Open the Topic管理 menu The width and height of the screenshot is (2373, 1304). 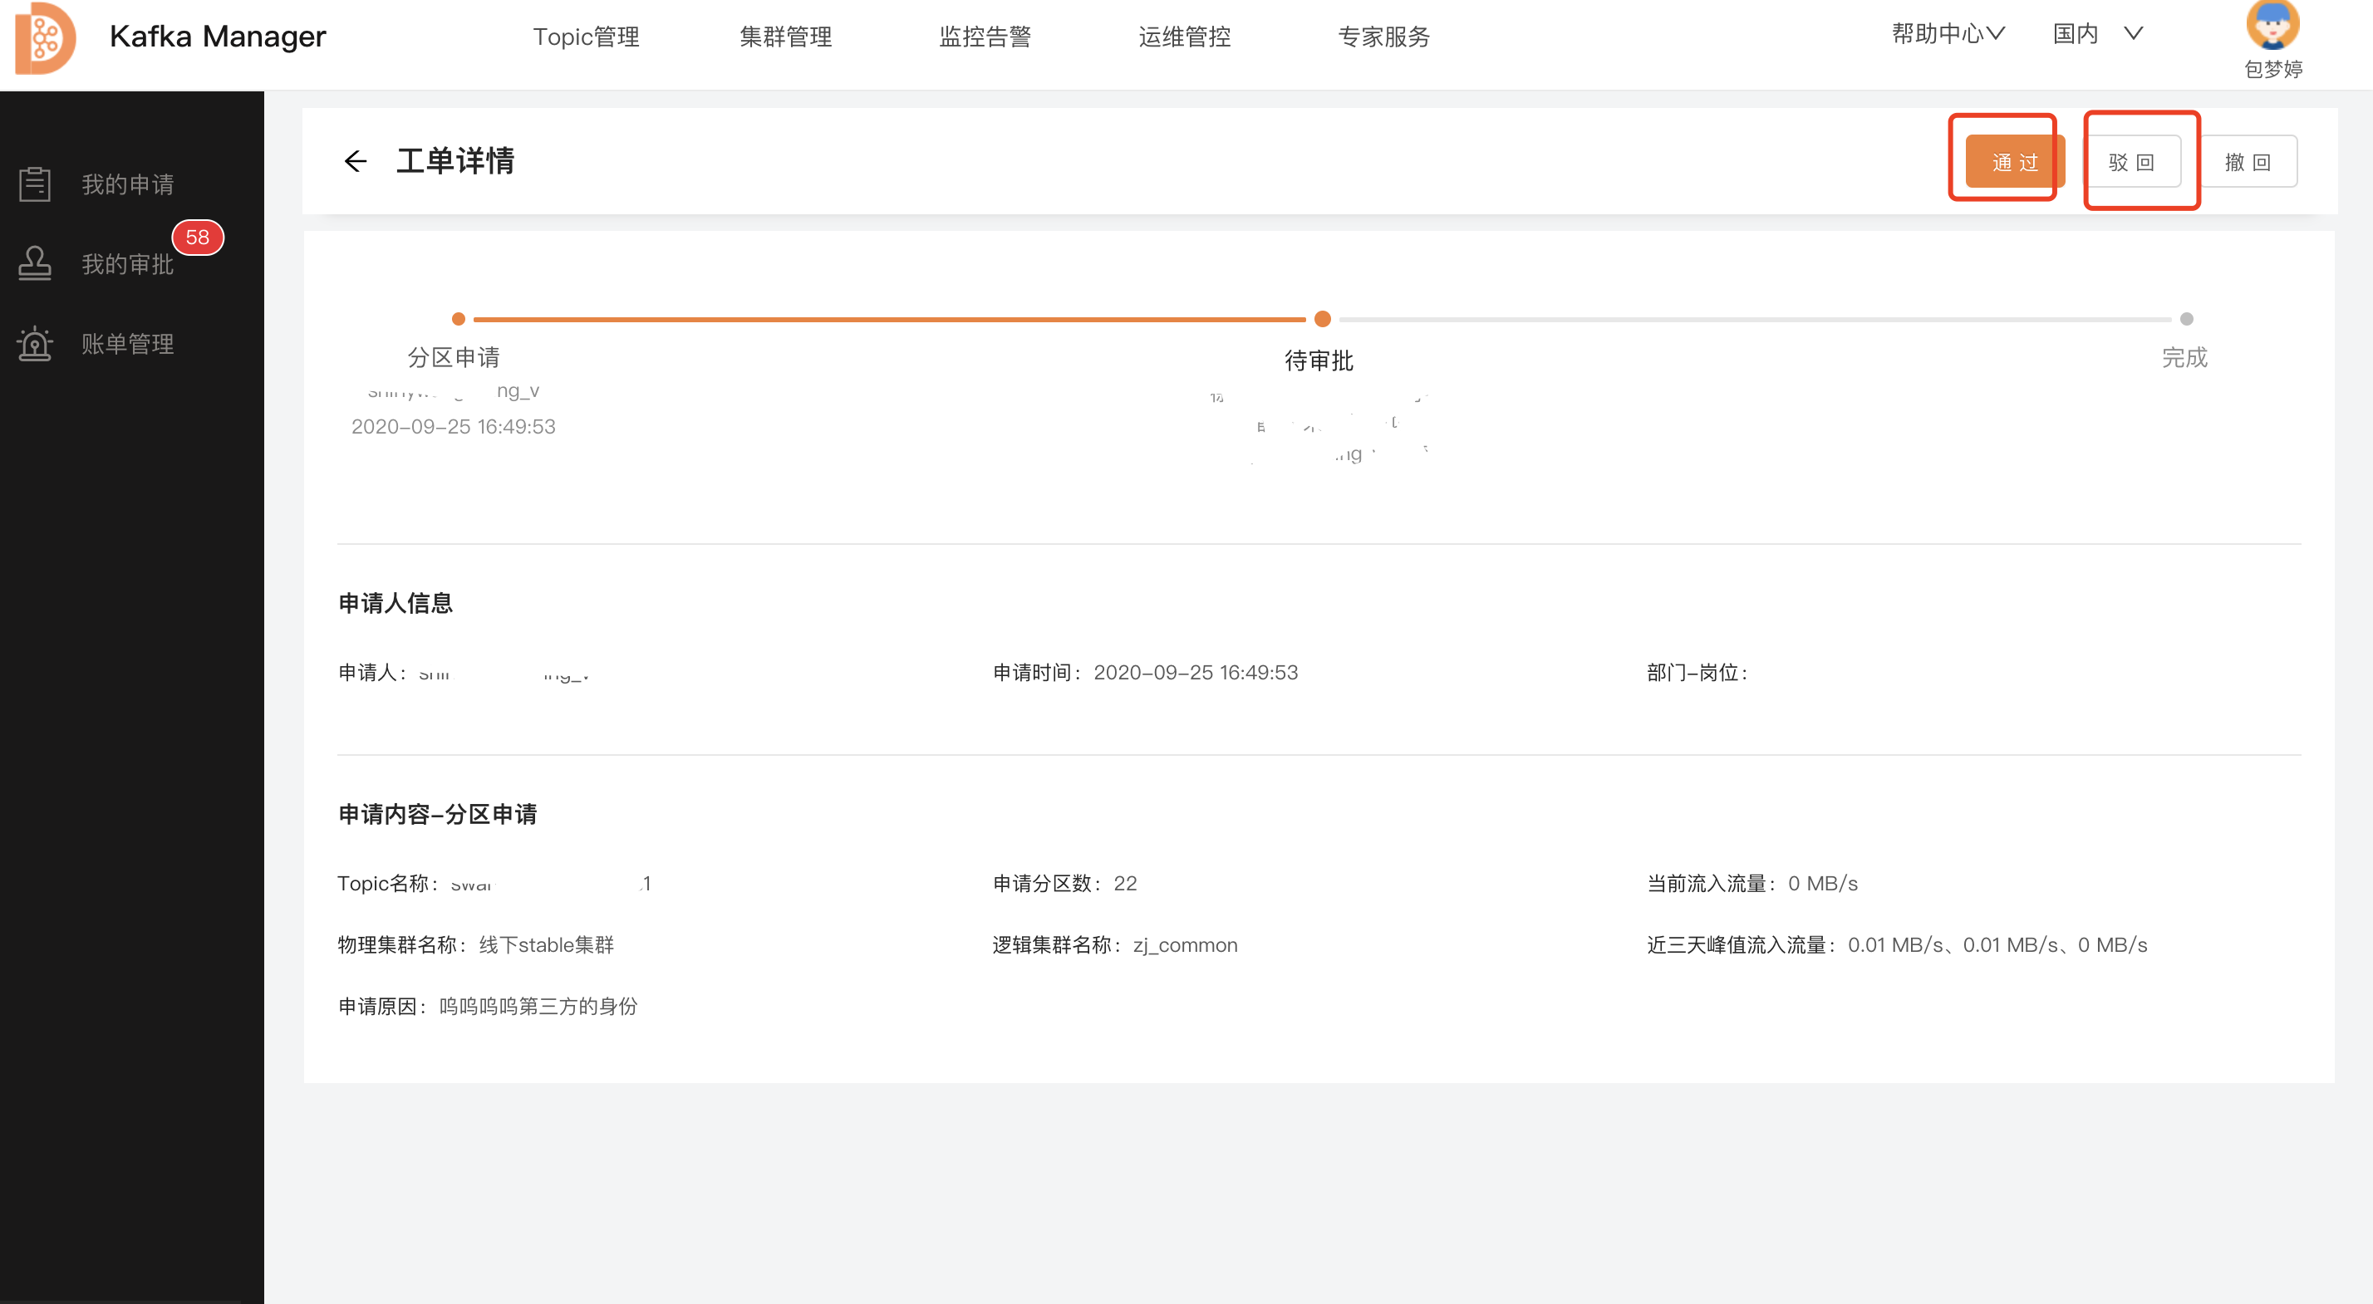[x=586, y=37]
